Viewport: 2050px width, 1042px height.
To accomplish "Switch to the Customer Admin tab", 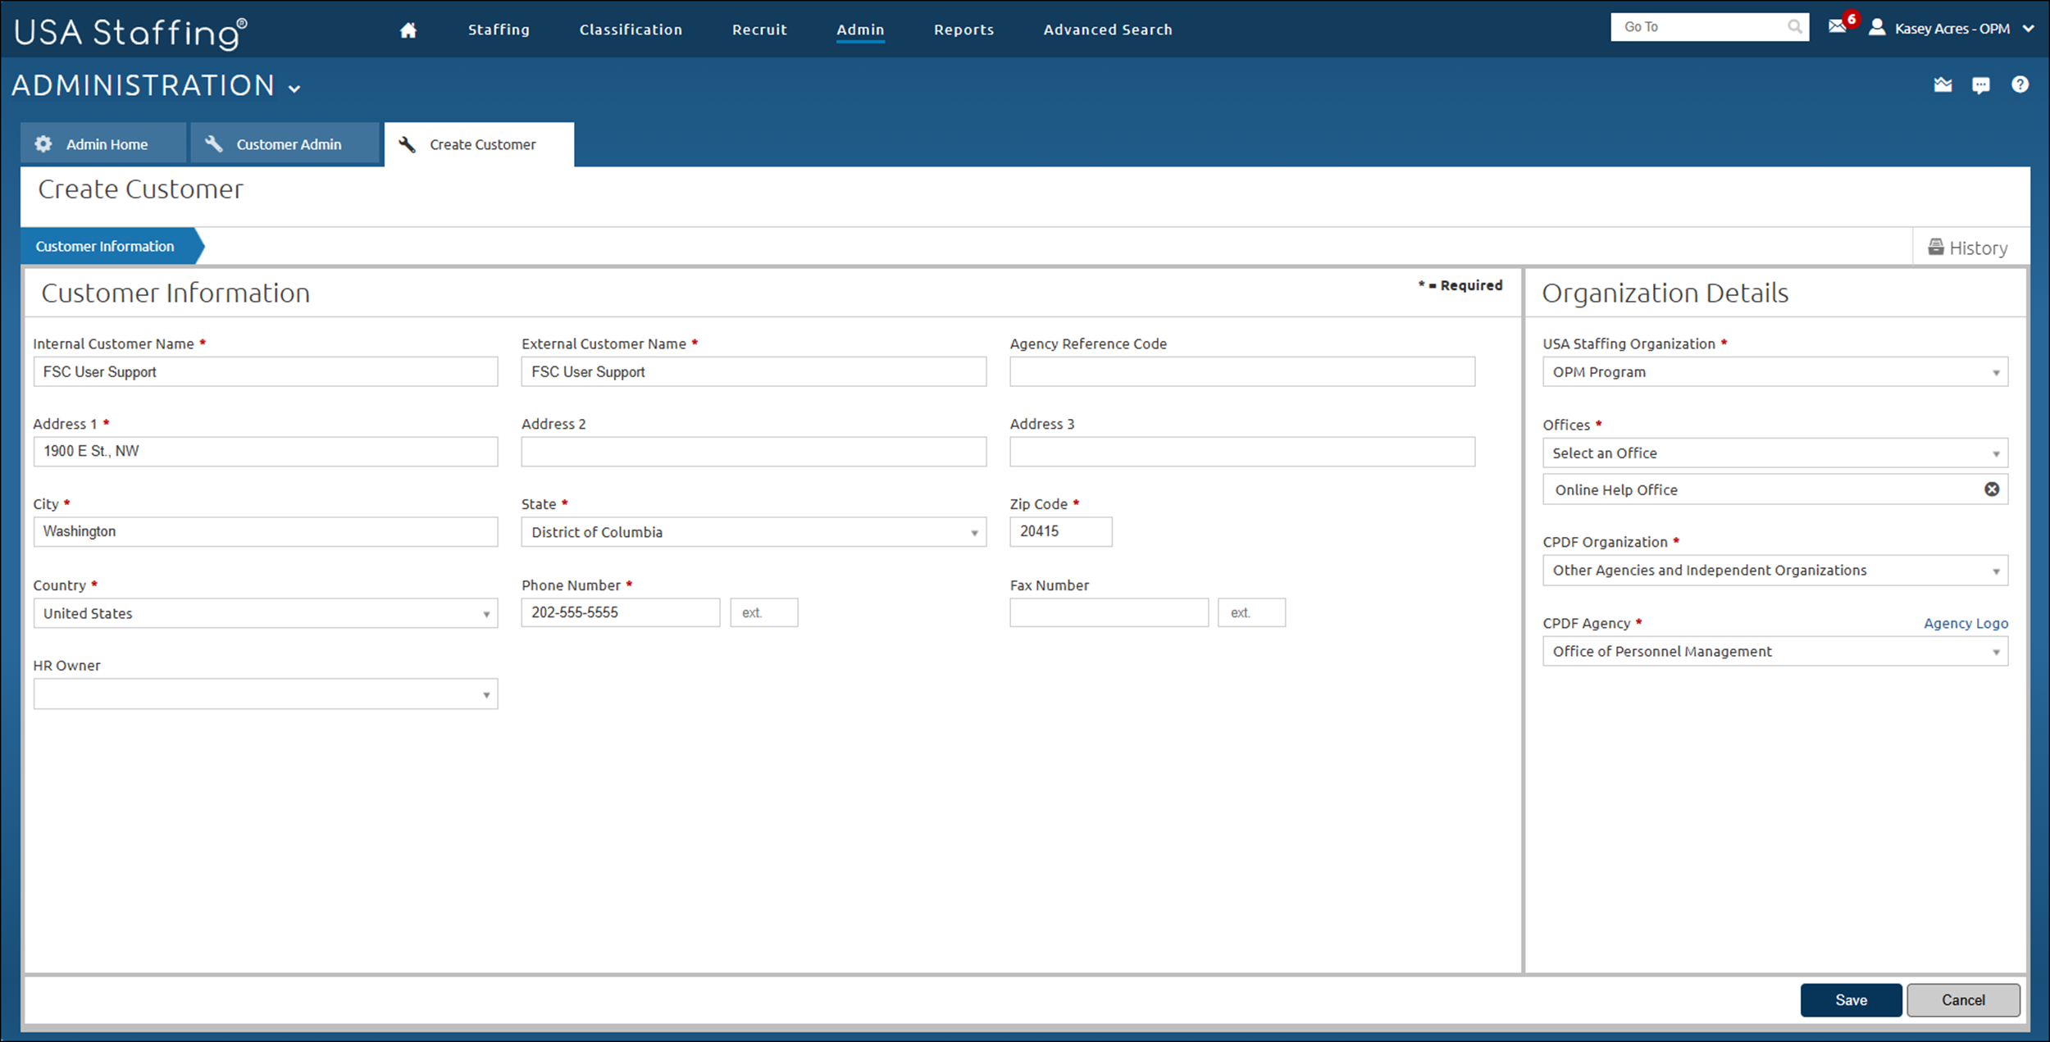I will coord(285,143).
